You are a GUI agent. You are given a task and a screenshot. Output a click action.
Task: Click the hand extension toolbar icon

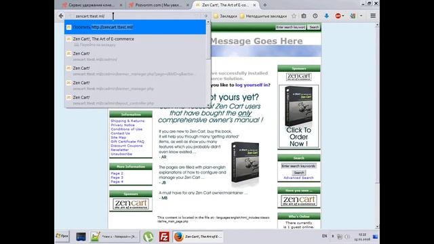[353, 16]
